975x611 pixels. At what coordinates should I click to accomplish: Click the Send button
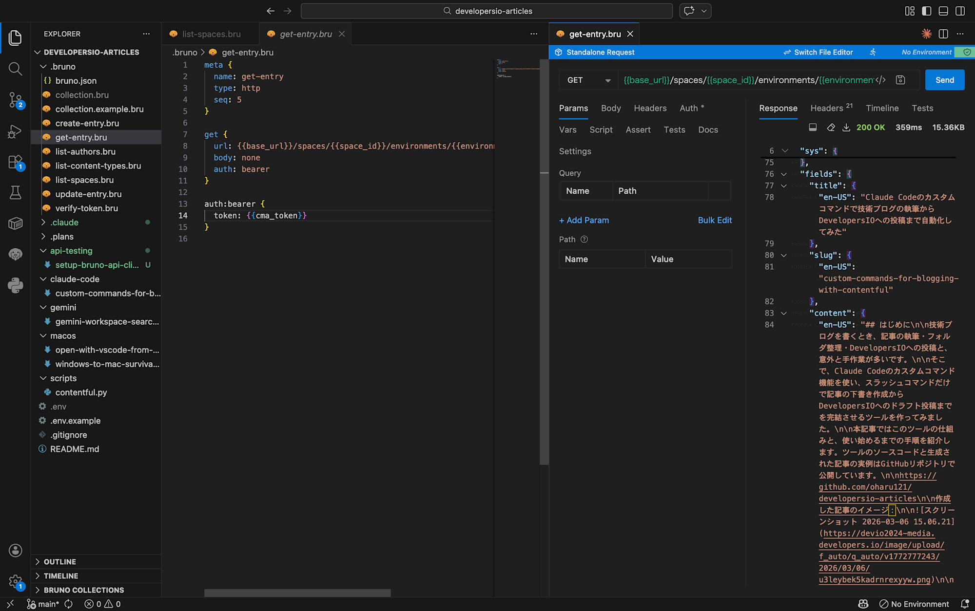944,80
